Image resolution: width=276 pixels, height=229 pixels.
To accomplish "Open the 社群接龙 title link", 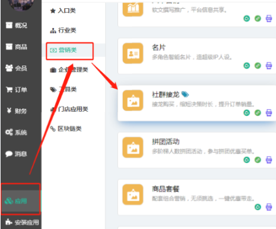I will point(166,95).
